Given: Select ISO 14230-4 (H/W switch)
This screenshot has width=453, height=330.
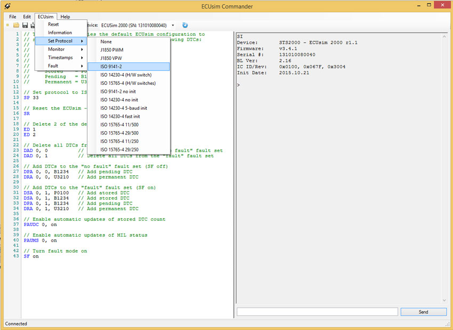Looking at the screenshot, I should (128, 75).
